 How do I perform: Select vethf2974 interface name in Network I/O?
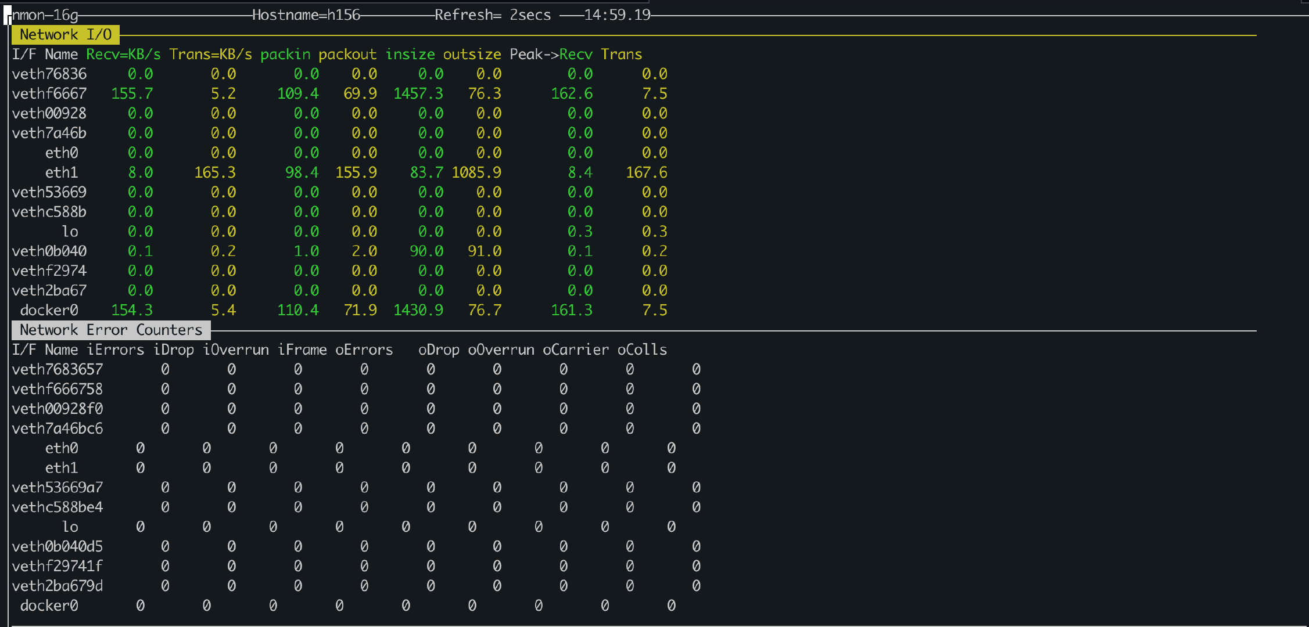tap(49, 271)
